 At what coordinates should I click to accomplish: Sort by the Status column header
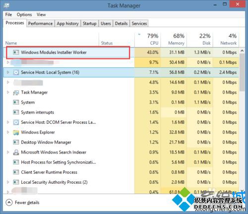tap(117, 40)
